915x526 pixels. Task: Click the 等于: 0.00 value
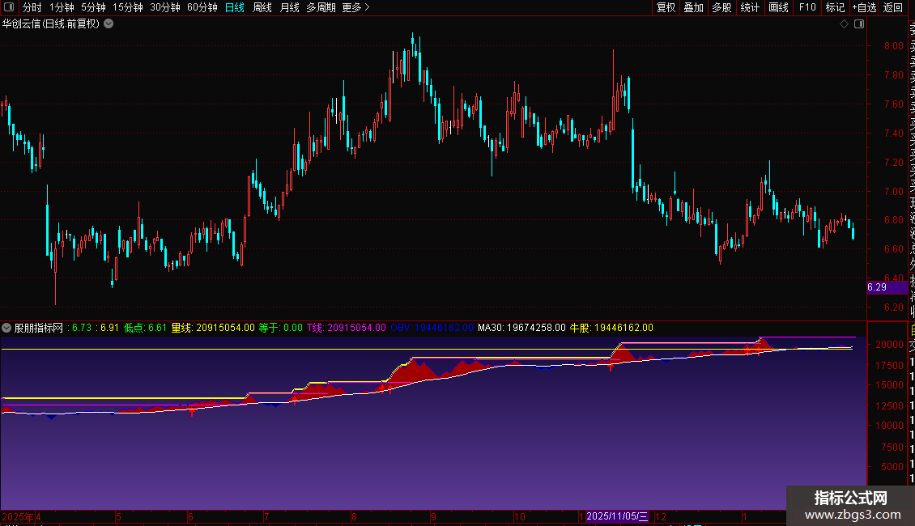(281, 328)
